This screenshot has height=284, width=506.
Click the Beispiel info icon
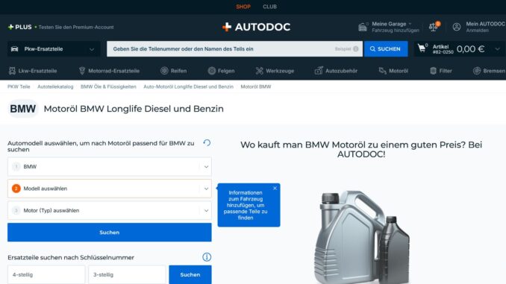point(356,49)
